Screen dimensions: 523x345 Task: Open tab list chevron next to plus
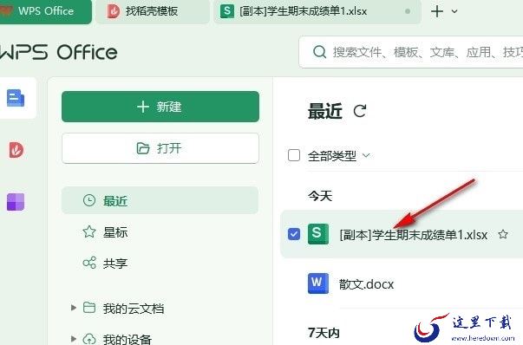(x=454, y=11)
